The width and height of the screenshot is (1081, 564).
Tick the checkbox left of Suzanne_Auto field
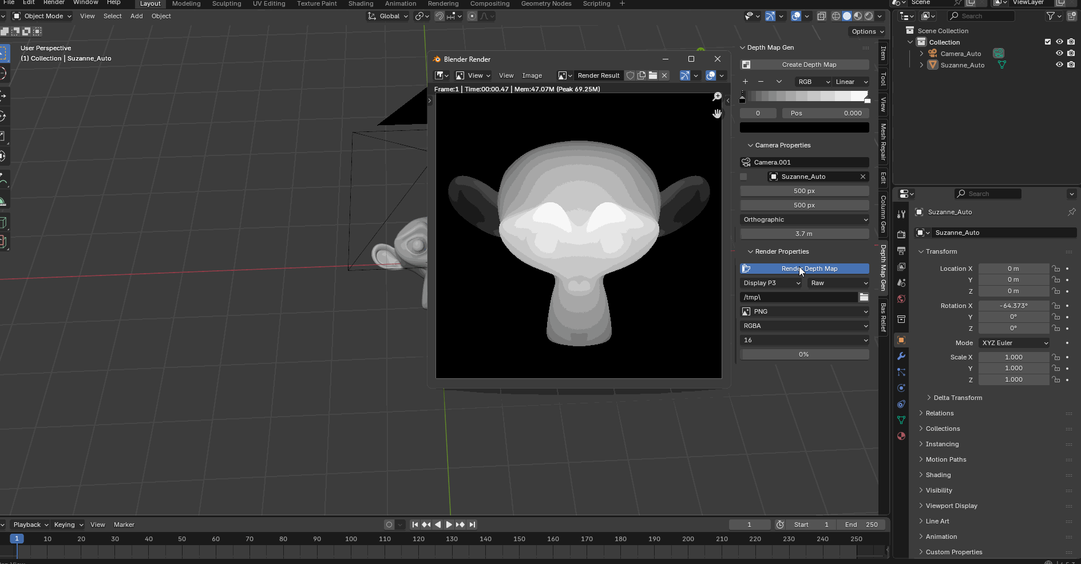click(743, 177)
